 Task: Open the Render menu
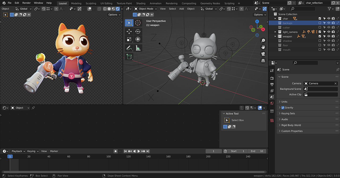click(x=27, y=3)
